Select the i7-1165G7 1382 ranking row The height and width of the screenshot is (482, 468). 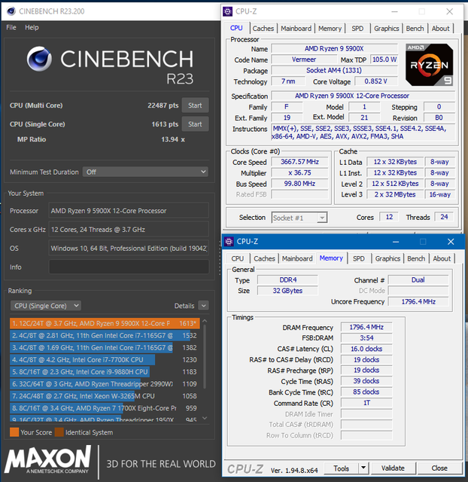[x=105, y=348]
